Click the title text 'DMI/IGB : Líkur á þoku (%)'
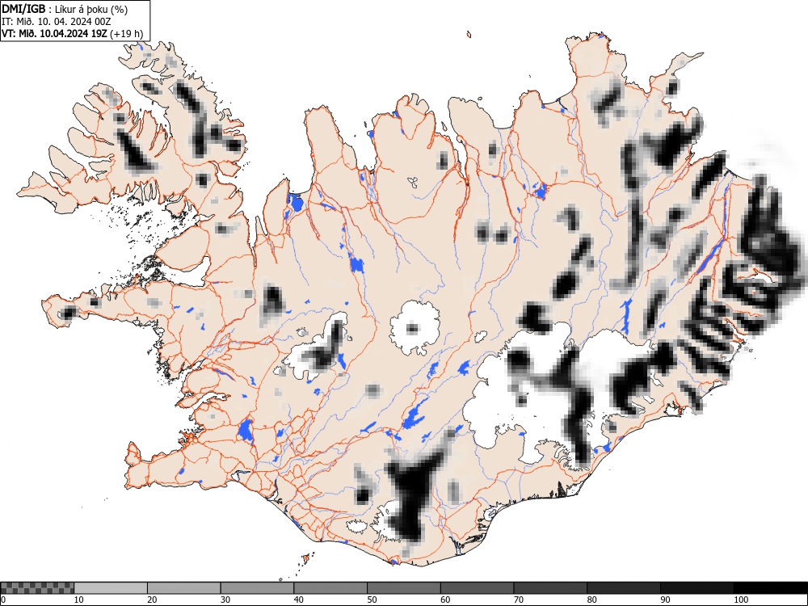The height and width of the screenshot is (606, 808). coord(65,9)
